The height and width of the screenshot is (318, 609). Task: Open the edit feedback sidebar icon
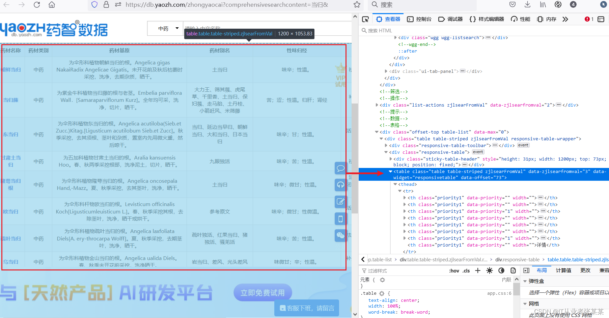[x=341, y=202]
